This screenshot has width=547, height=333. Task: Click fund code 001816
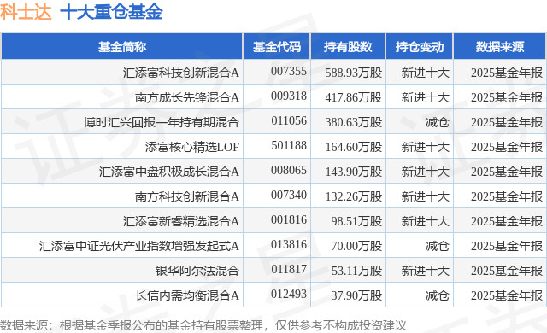(289, 219)
